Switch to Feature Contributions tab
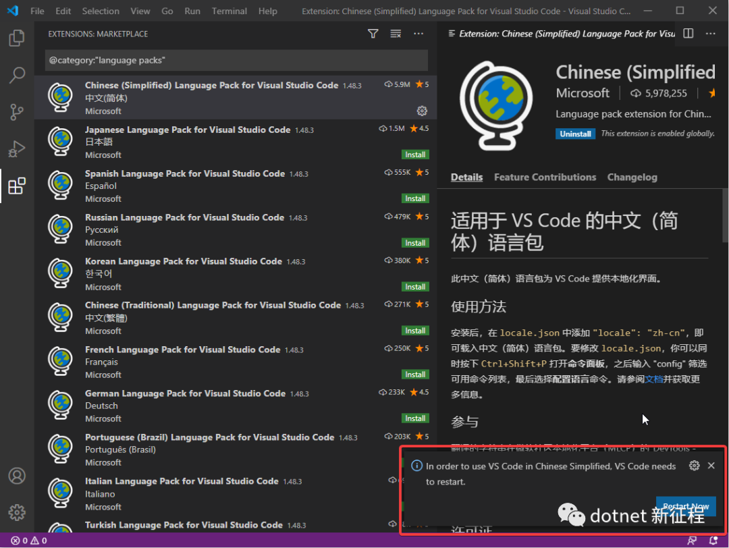 pyautogui.click(x=545, y=177)
